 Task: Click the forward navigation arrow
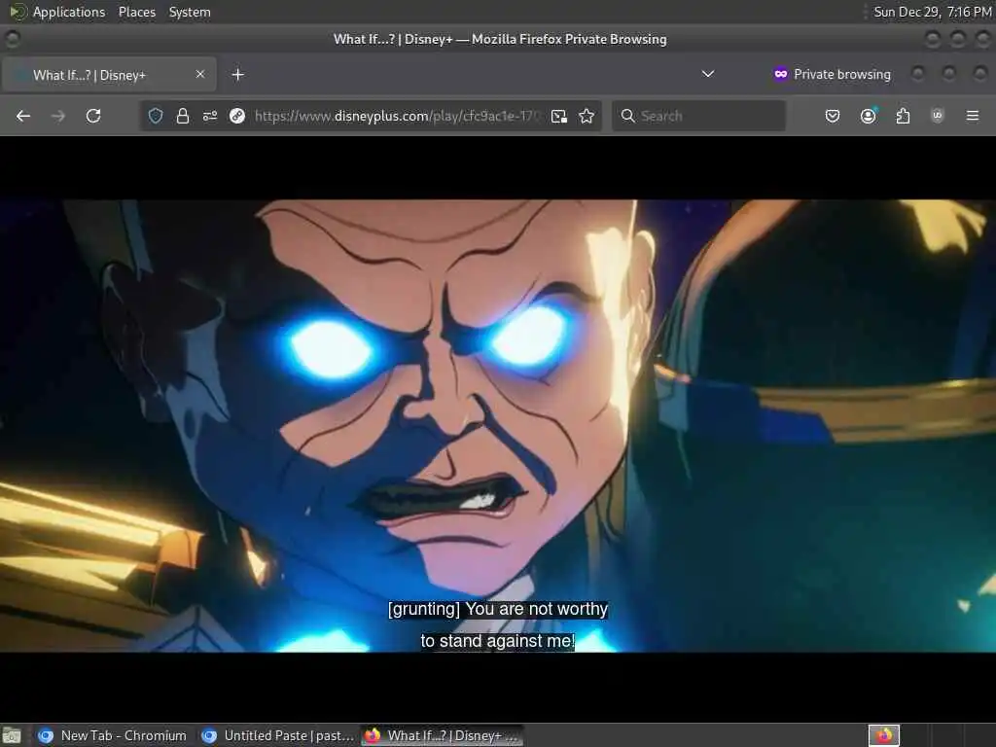click(x=57, y=116)
